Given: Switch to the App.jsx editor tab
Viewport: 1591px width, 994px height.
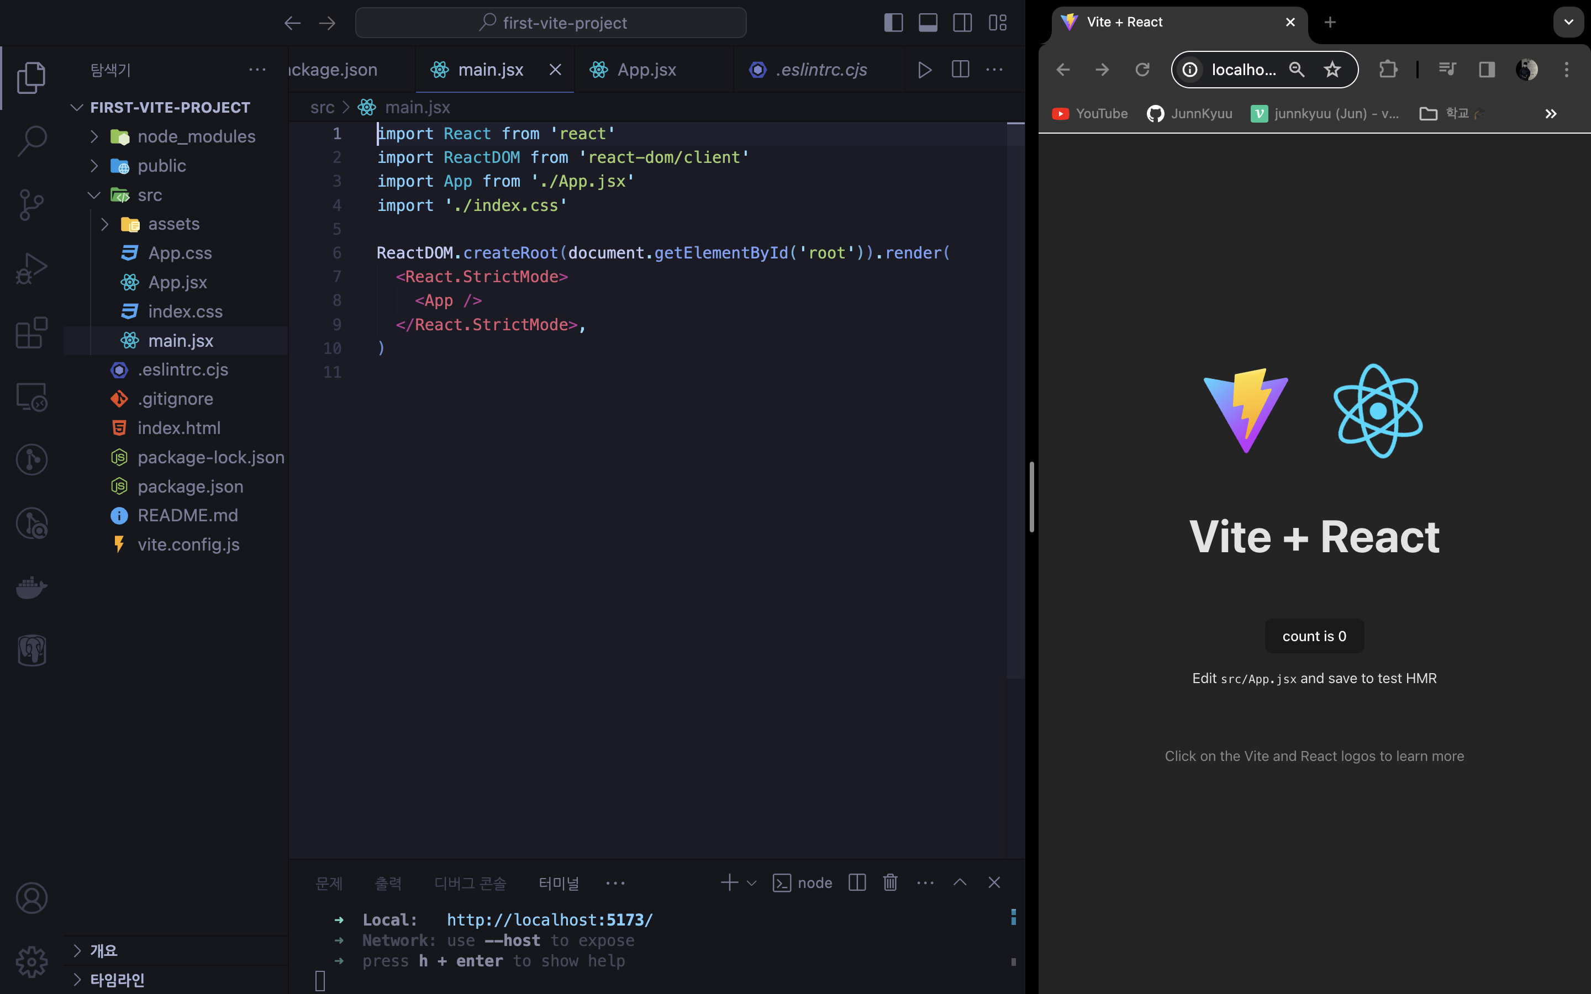Looking at the screenshot, I should (x=646, y=70).
